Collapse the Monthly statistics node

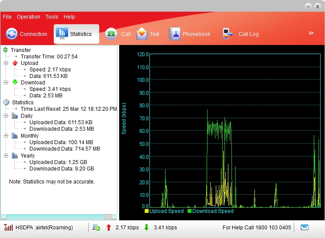coord(6,136)
